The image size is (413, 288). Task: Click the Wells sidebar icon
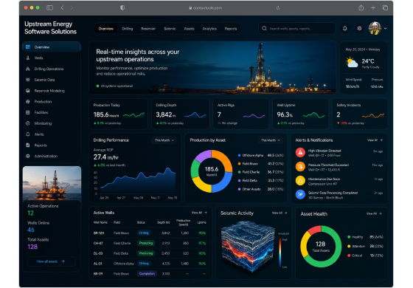click(x=28, y=58)
